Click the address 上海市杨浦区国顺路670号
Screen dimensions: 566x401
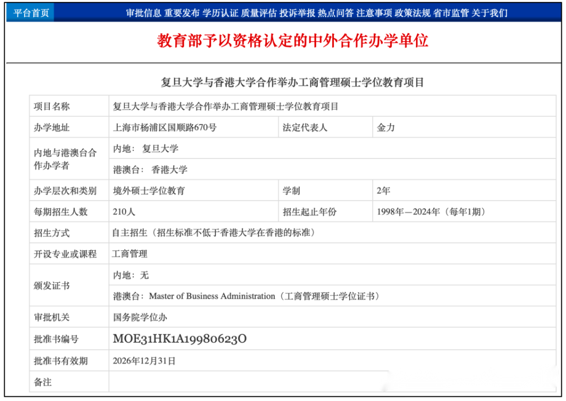pyautogui.click(x=165, y=127)
